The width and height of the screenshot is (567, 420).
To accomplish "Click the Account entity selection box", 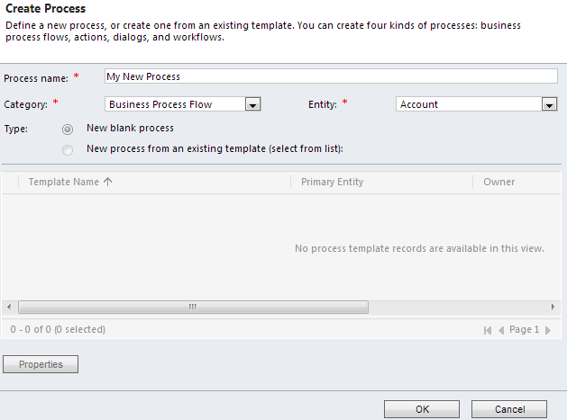I will point(469,104).
